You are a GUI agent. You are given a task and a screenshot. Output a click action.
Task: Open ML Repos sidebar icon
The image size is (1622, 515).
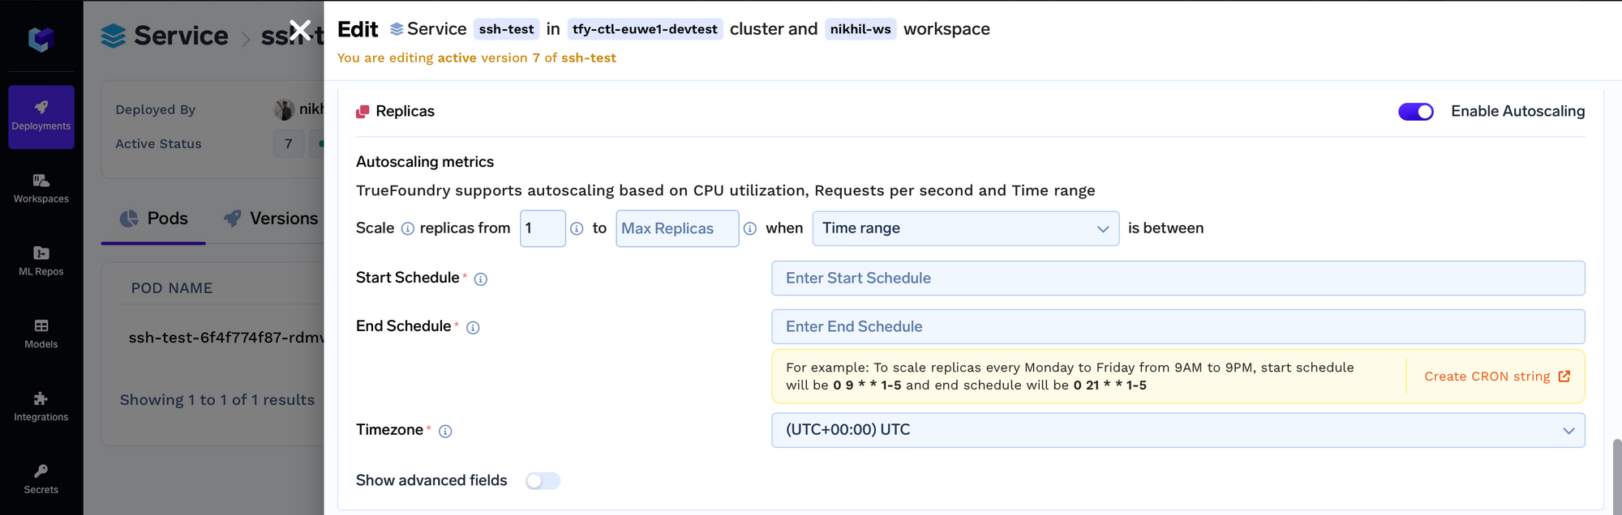pos(41,261)
